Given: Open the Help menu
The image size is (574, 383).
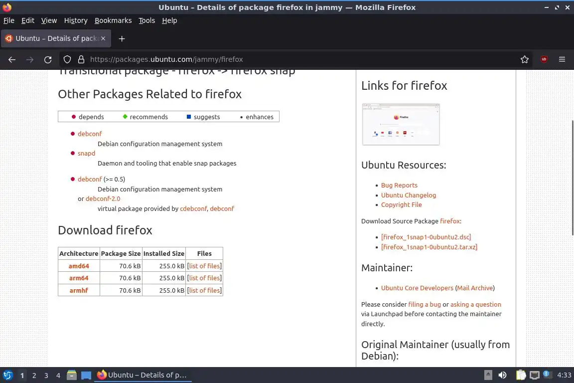Looking at the screenshot, I should tap(169, 20).
